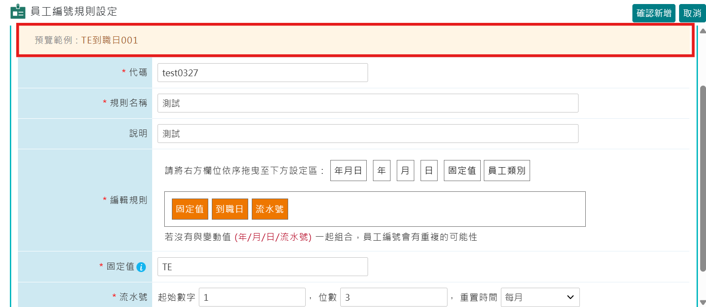The width and height of the screenshot is (706, 307).
Task: Click the 規則名稱 text field
Action: coord(368,103)
